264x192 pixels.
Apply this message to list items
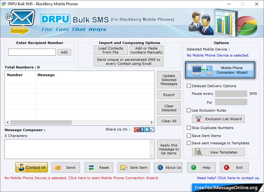point(169,149)
